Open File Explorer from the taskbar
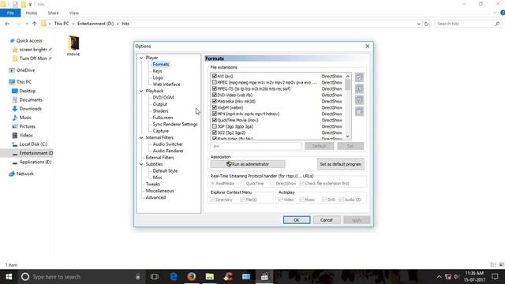The width and height of the screenshot is (505, 284). point(210,277)
